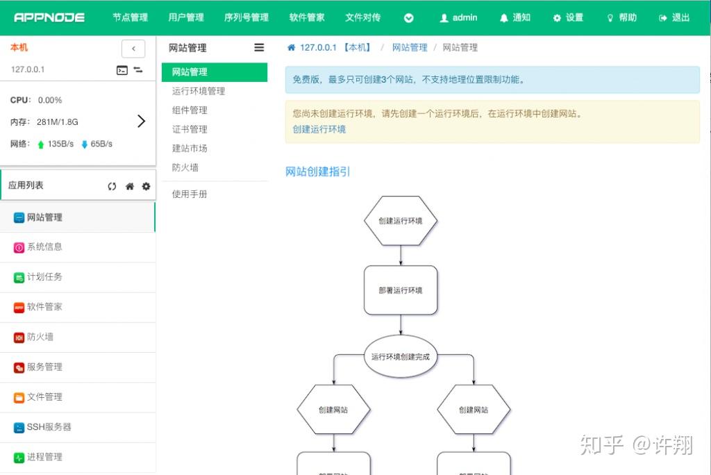Click the 创建运行环境 hexagon in flowchart
The image size is (711, 475).
click(x=401, y=221)
